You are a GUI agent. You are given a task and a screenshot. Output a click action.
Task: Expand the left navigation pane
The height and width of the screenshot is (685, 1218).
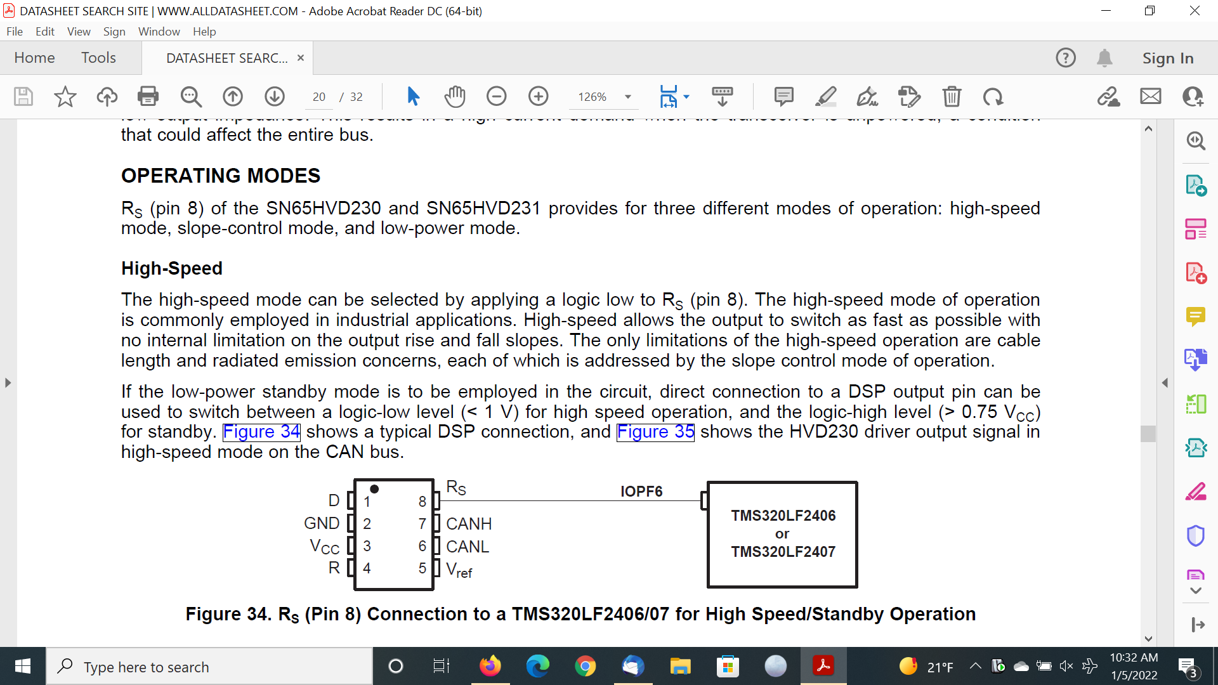pyautogui.click(x=8, y=382)
